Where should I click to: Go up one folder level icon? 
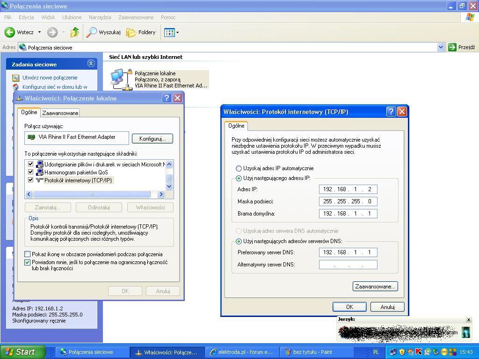click(x=74, y=32)
